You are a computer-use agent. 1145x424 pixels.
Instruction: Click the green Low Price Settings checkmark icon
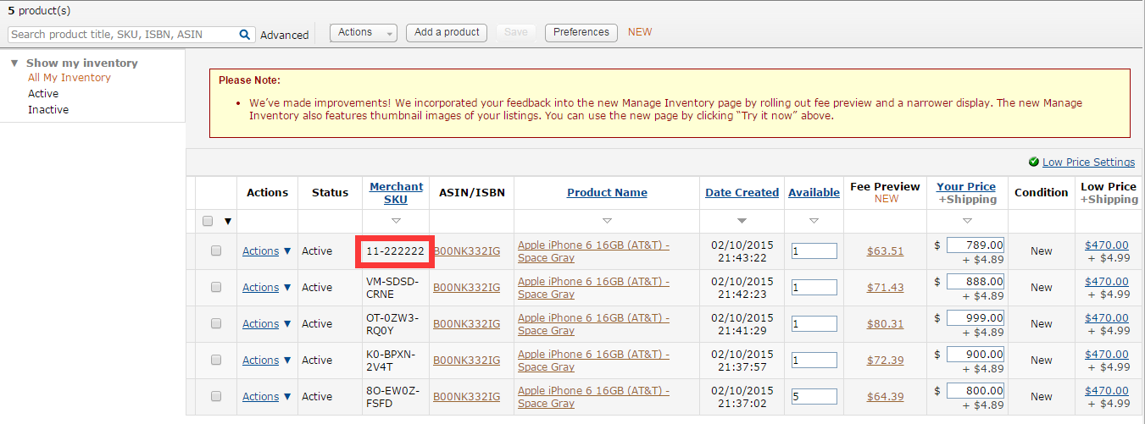tap(1033, 162)
